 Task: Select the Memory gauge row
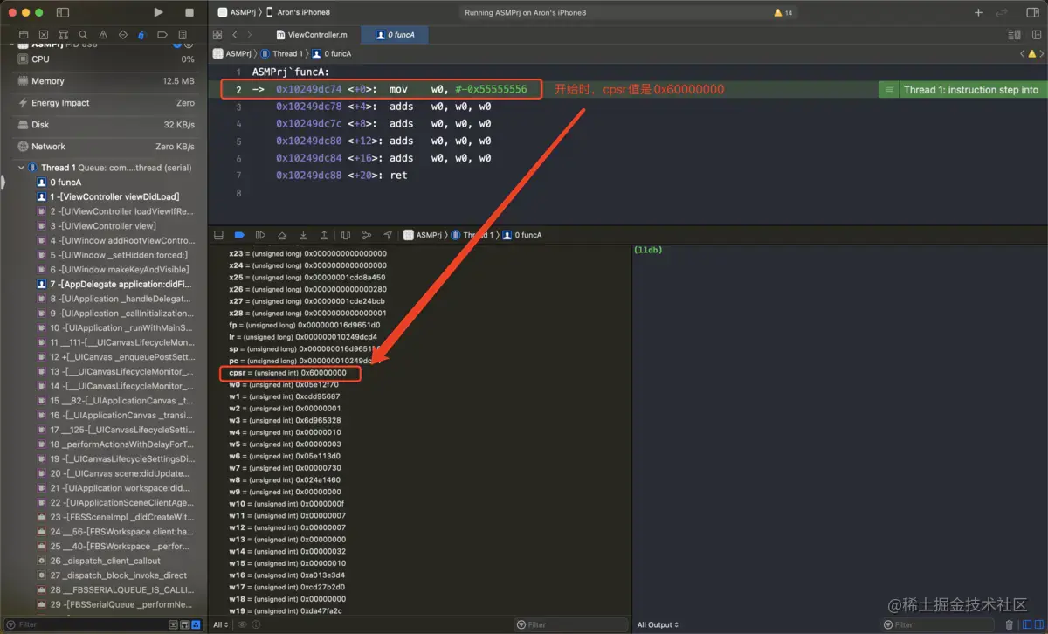click(105, 80)
